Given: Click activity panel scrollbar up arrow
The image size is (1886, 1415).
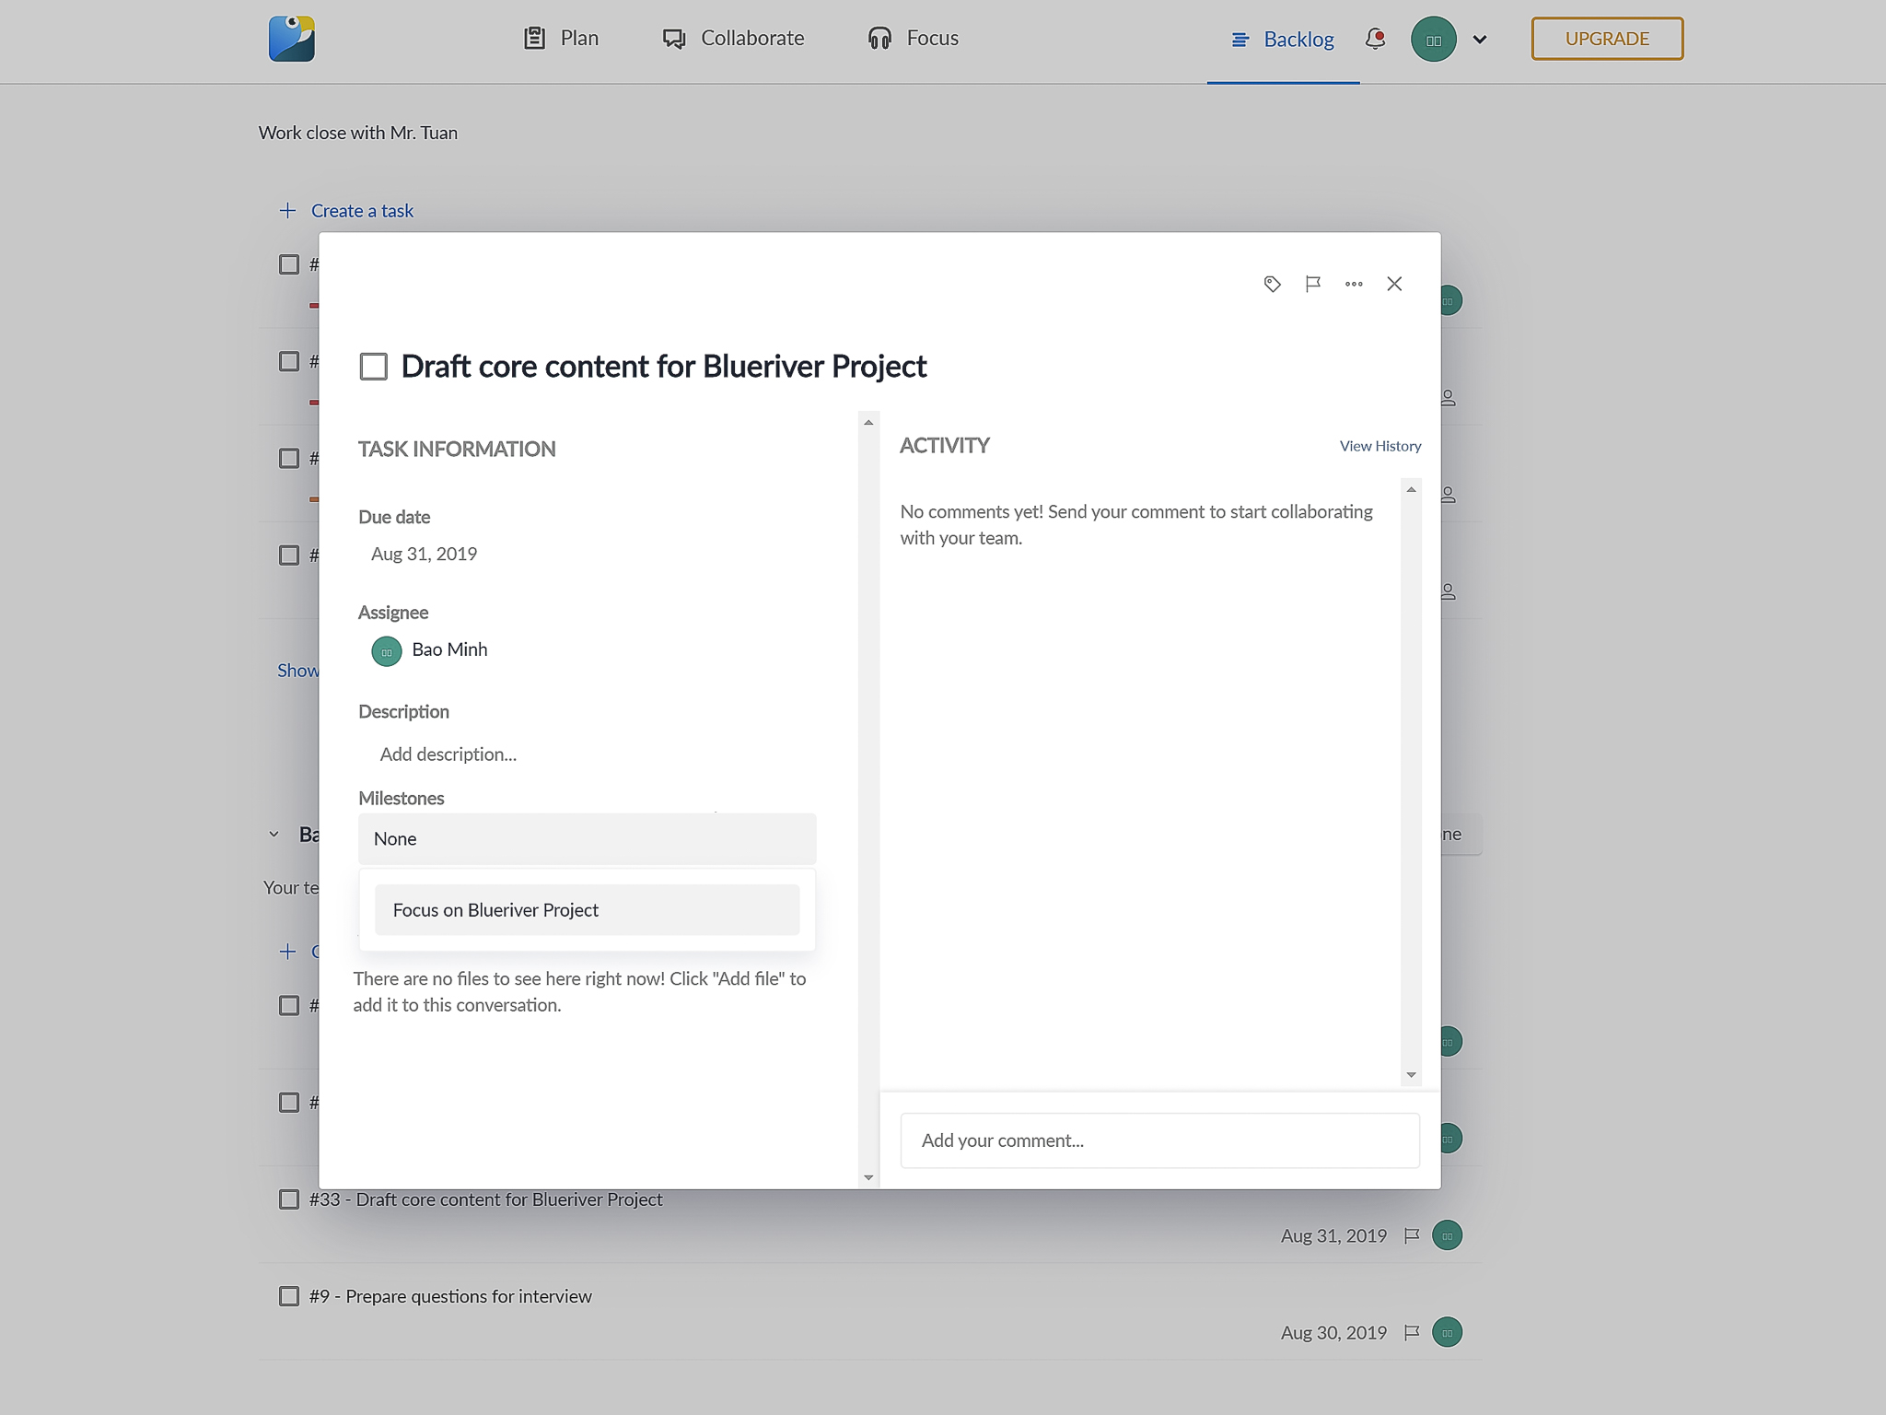Looking at the screenshot, I should tap(1411, 489).
